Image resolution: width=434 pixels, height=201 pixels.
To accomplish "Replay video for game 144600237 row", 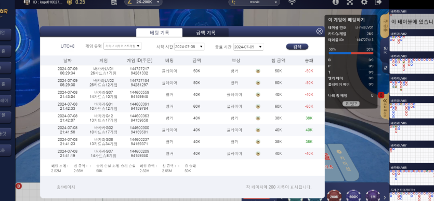I will pyautogui.click(x=258, y=142).
